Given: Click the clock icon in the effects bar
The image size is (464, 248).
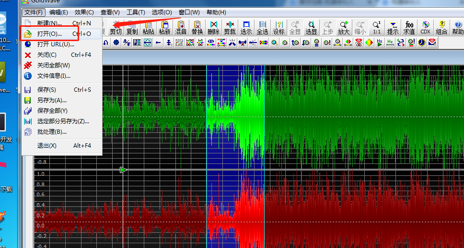Looking at the screenshot, I should click(422, 43).
